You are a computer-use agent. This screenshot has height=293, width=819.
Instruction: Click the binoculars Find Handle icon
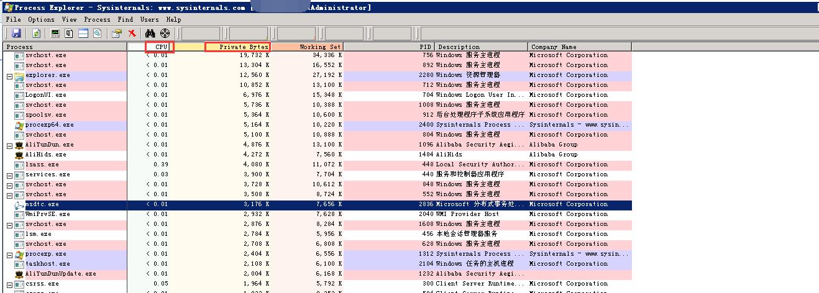point(150,33)
